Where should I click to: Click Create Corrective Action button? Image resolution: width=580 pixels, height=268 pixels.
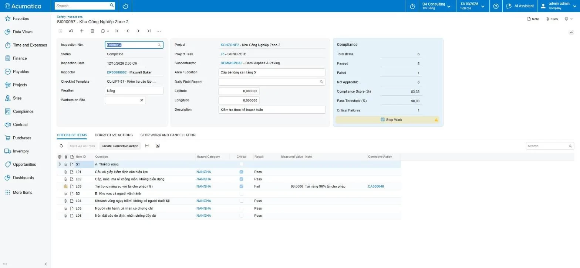[x=120, y=146]
